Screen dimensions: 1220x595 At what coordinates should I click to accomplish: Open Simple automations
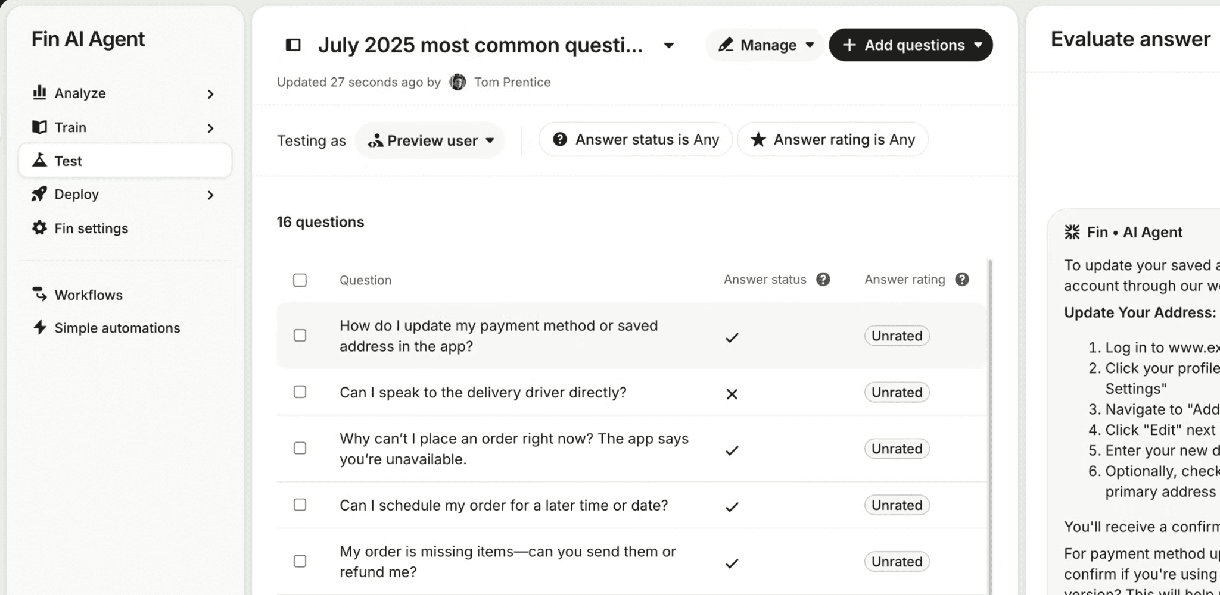(x=125, y=328)
